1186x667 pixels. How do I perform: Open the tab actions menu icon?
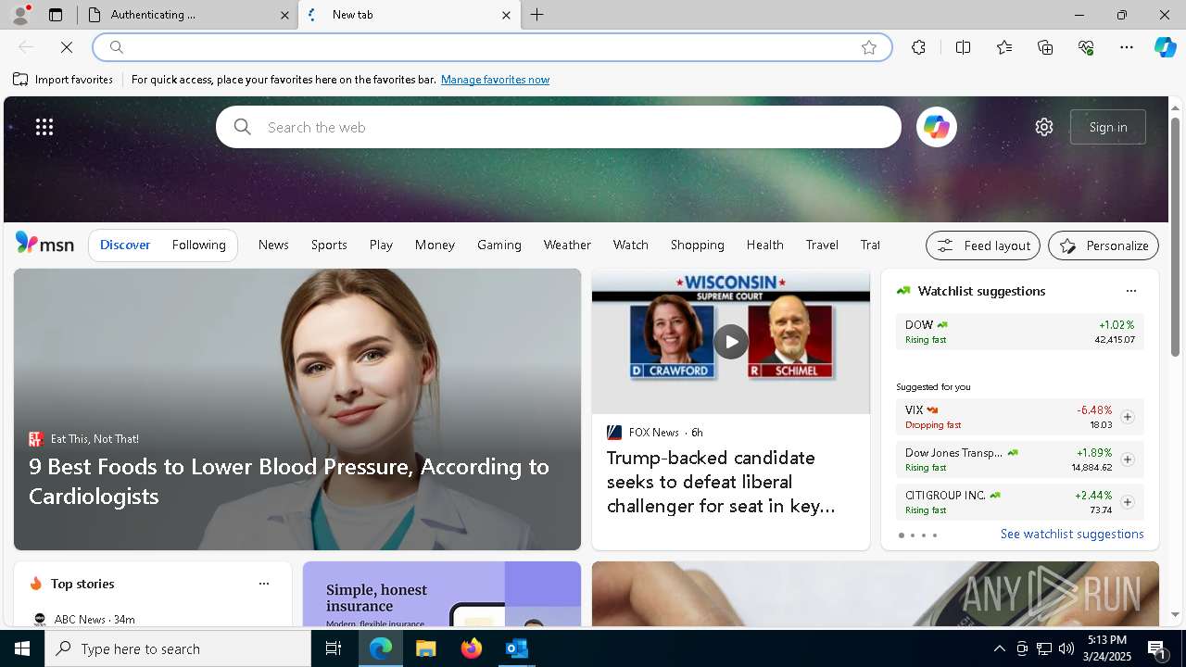(x=56, y=15)
